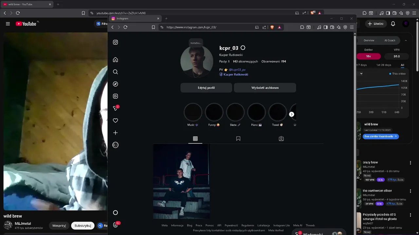Open YouTube hamburger guide menu
This screenshot has height=235, width=419.
[8, 23]
